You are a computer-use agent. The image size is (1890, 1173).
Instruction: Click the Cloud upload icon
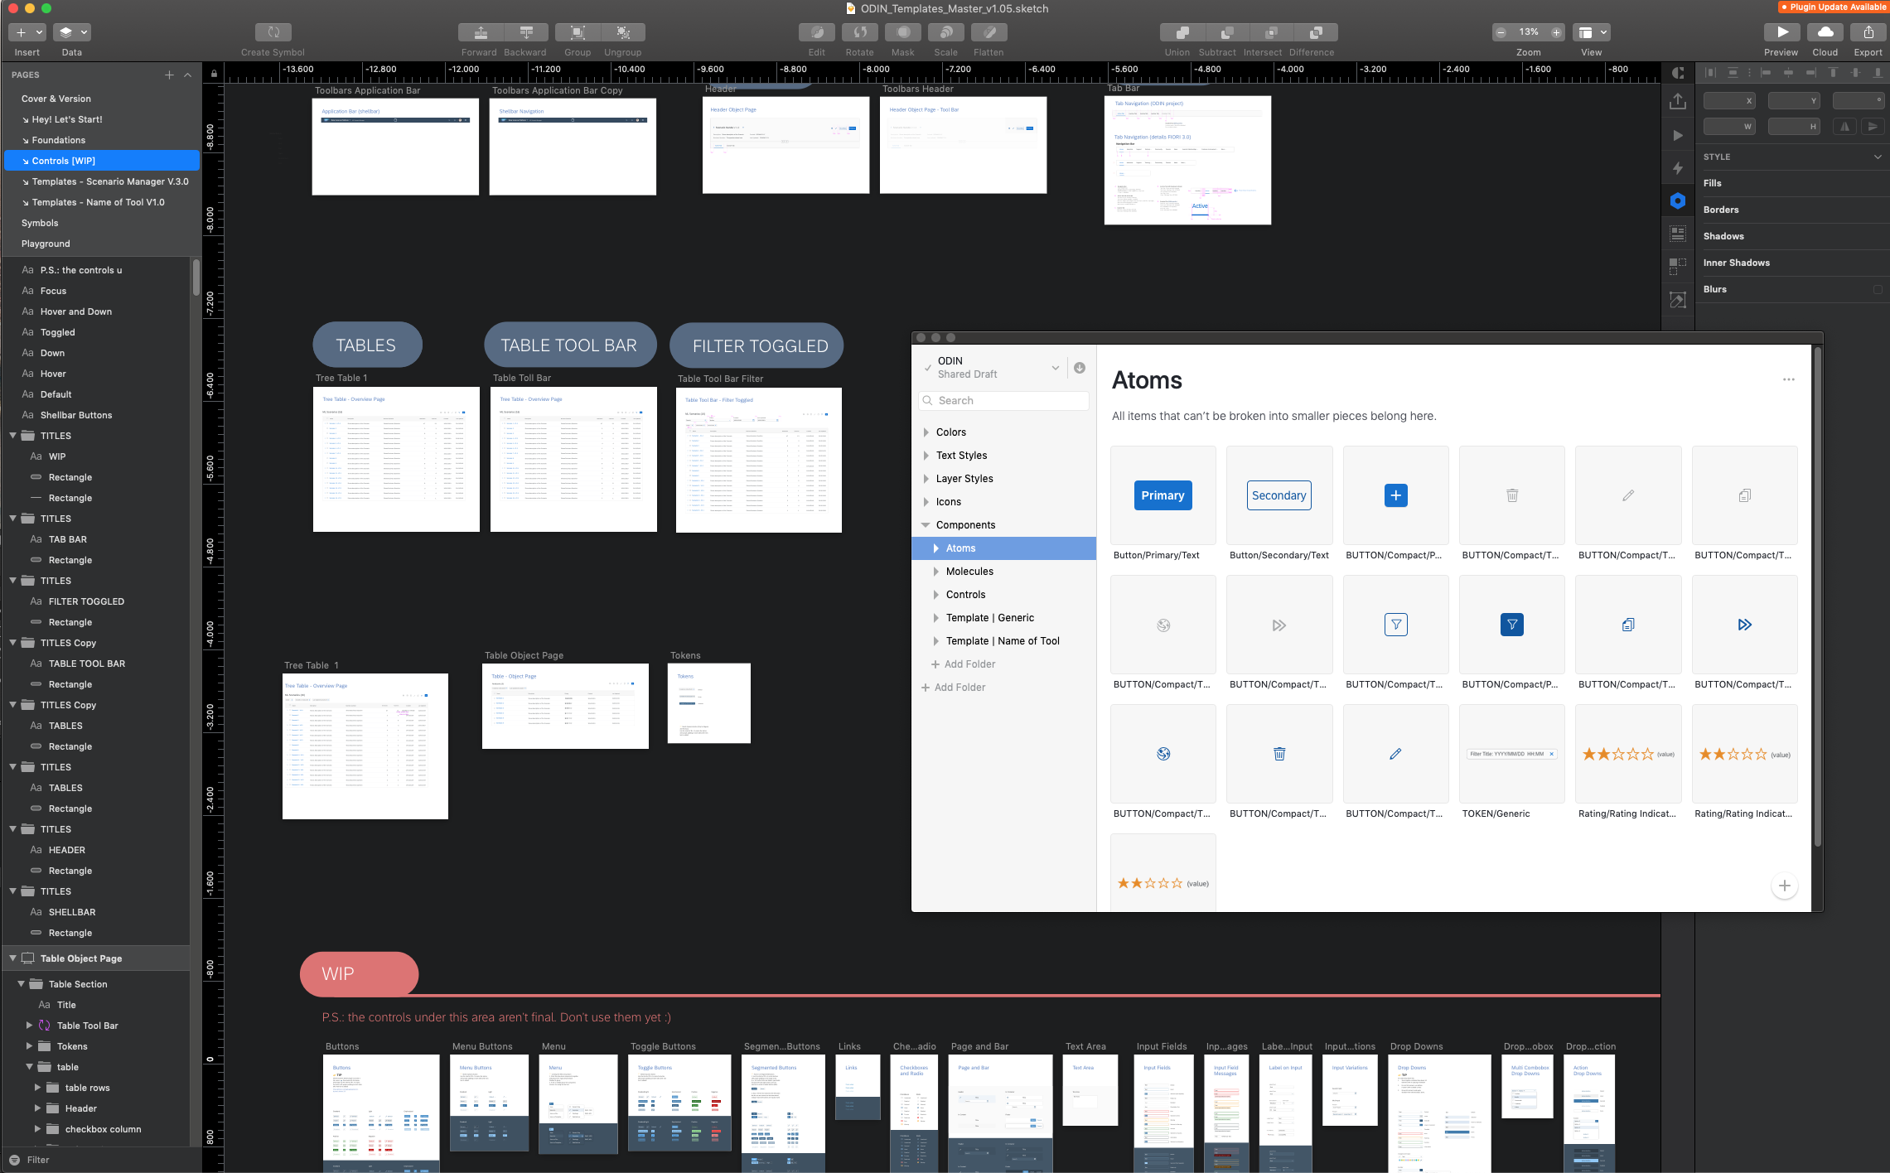point(1825,32)
